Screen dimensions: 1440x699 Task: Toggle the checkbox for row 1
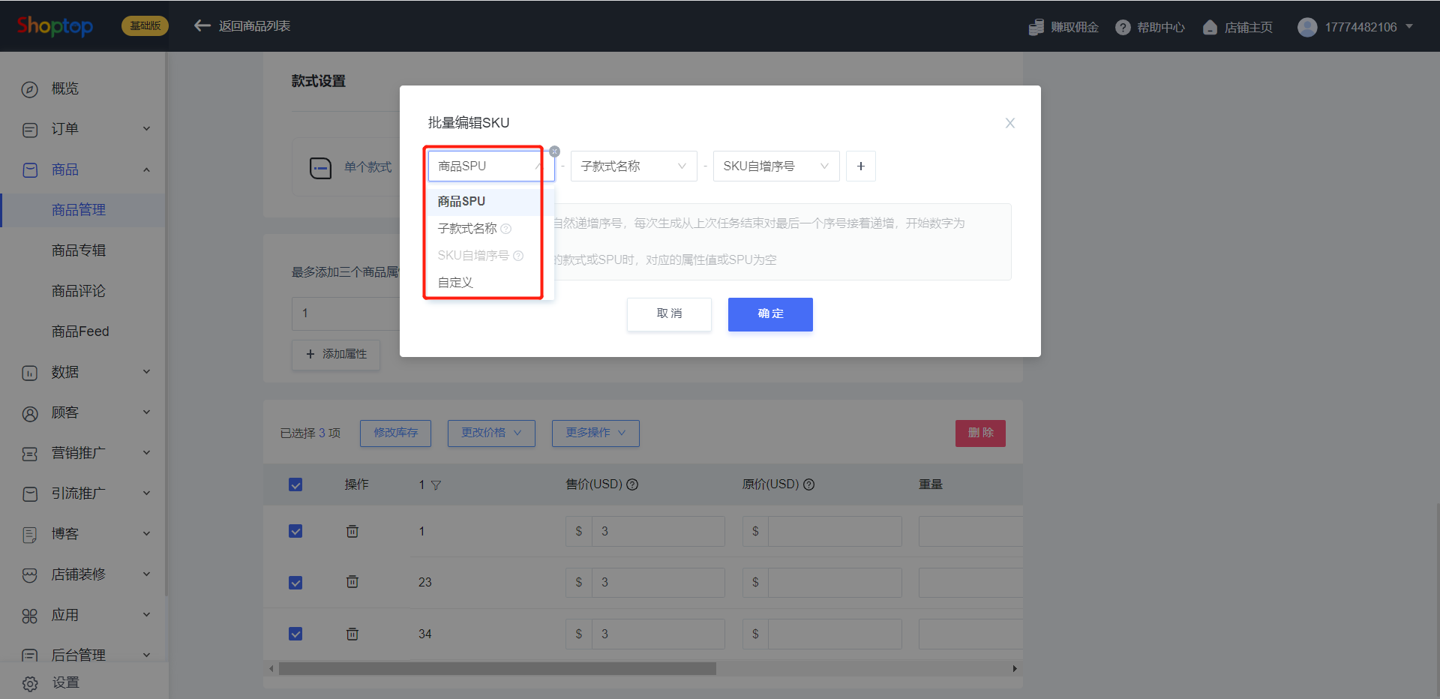tap(295, 531)
